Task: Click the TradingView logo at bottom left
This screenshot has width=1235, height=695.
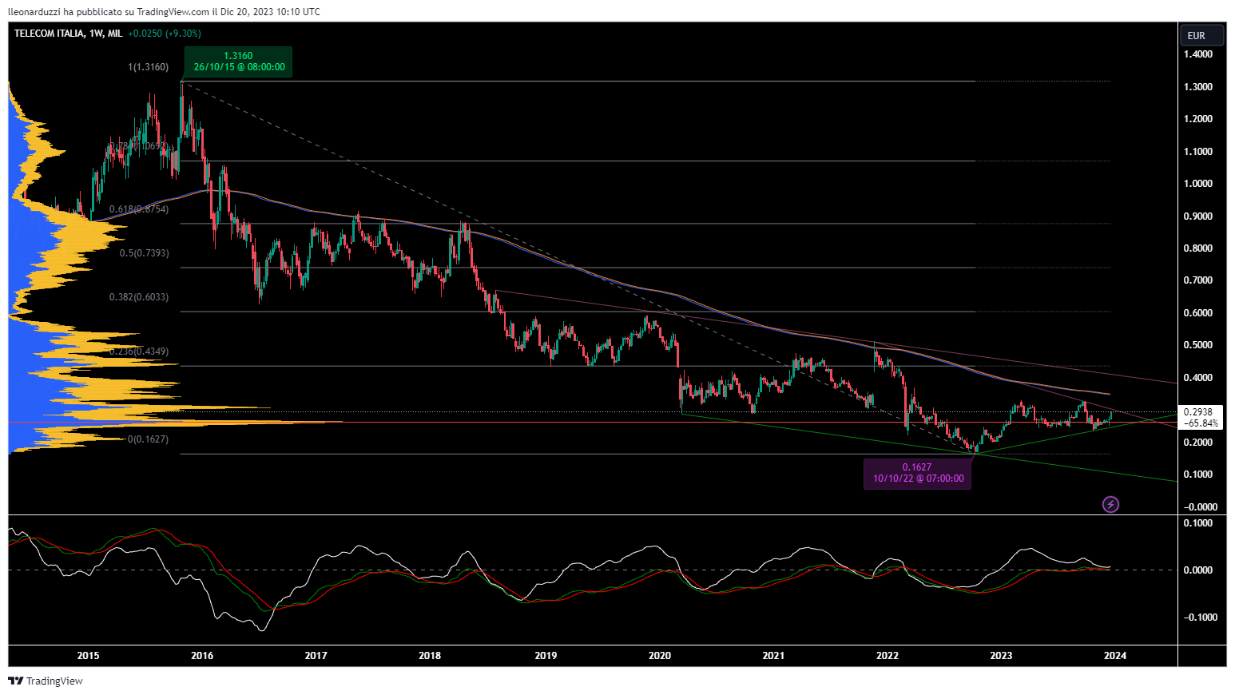Action: point(46,681)
